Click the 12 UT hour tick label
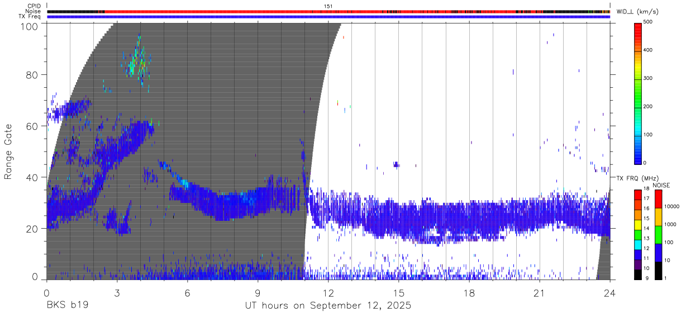Viewport: 686px width, 317px height. click(x=328, y=293)
